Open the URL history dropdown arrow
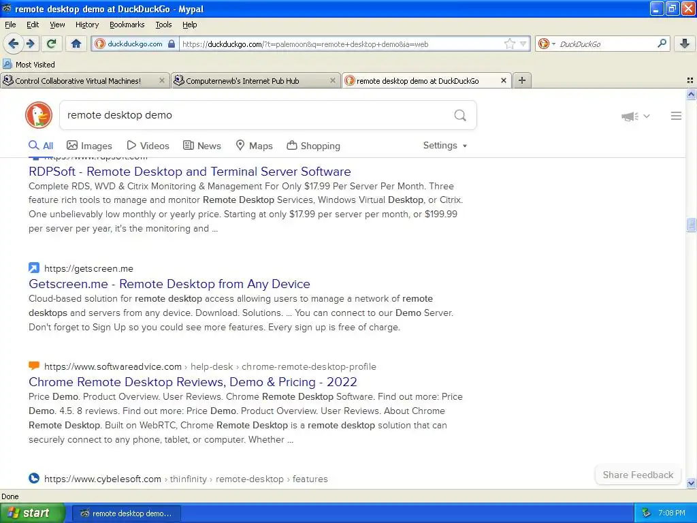The height and width of the screenshot is (523, 697). pyautogui.click(x=523, y=44)
